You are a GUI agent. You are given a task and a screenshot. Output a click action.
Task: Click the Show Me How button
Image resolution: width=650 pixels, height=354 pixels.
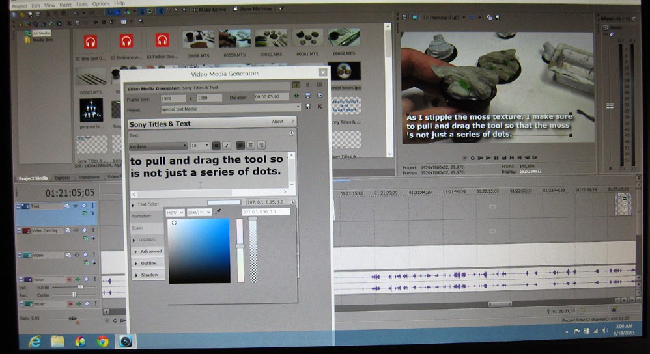pos(253,9)
